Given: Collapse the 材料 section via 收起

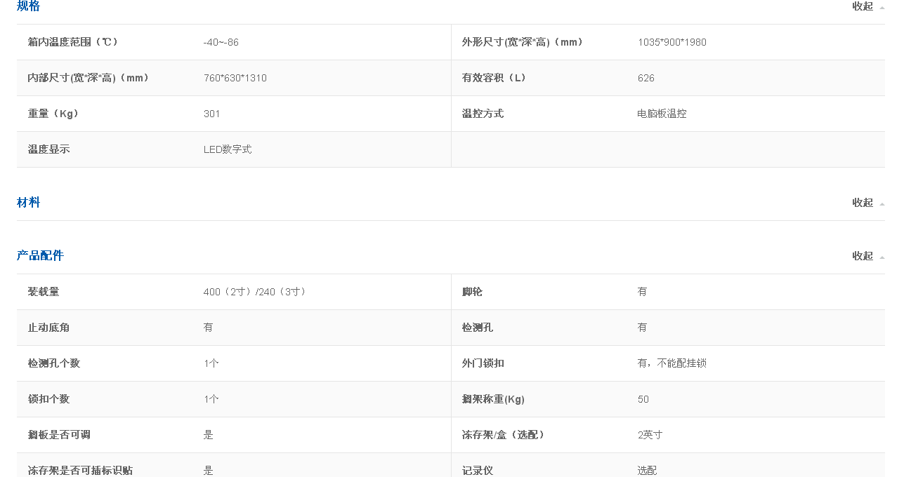Looking at the screenshot, I should pyautogui.click(x=862, y=202).
